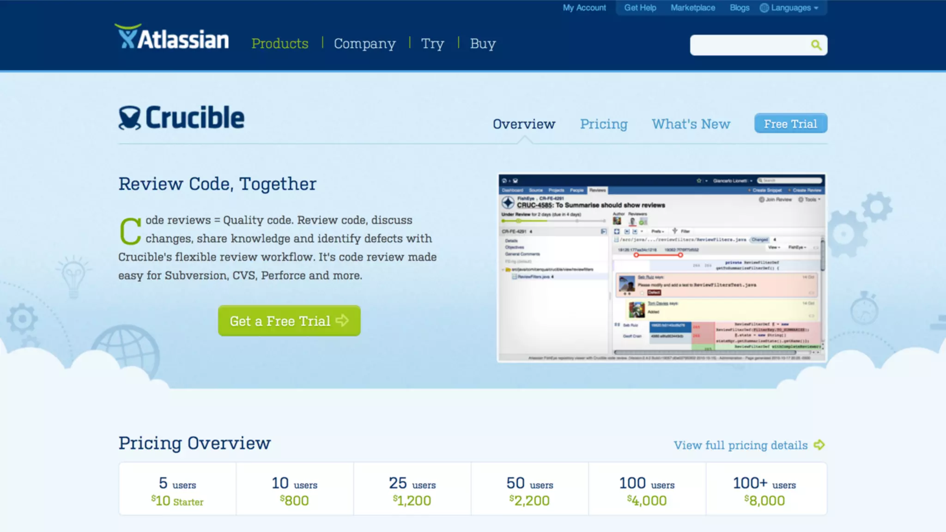The height and width of the screenshot is (532, 946).
Task: Click inside the search input field
Action: click(748, 45)
